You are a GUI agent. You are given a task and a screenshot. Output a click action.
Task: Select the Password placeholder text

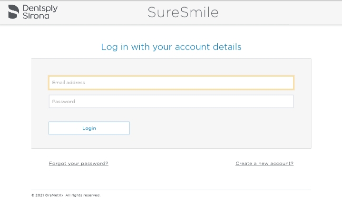(x=63, y=101)
